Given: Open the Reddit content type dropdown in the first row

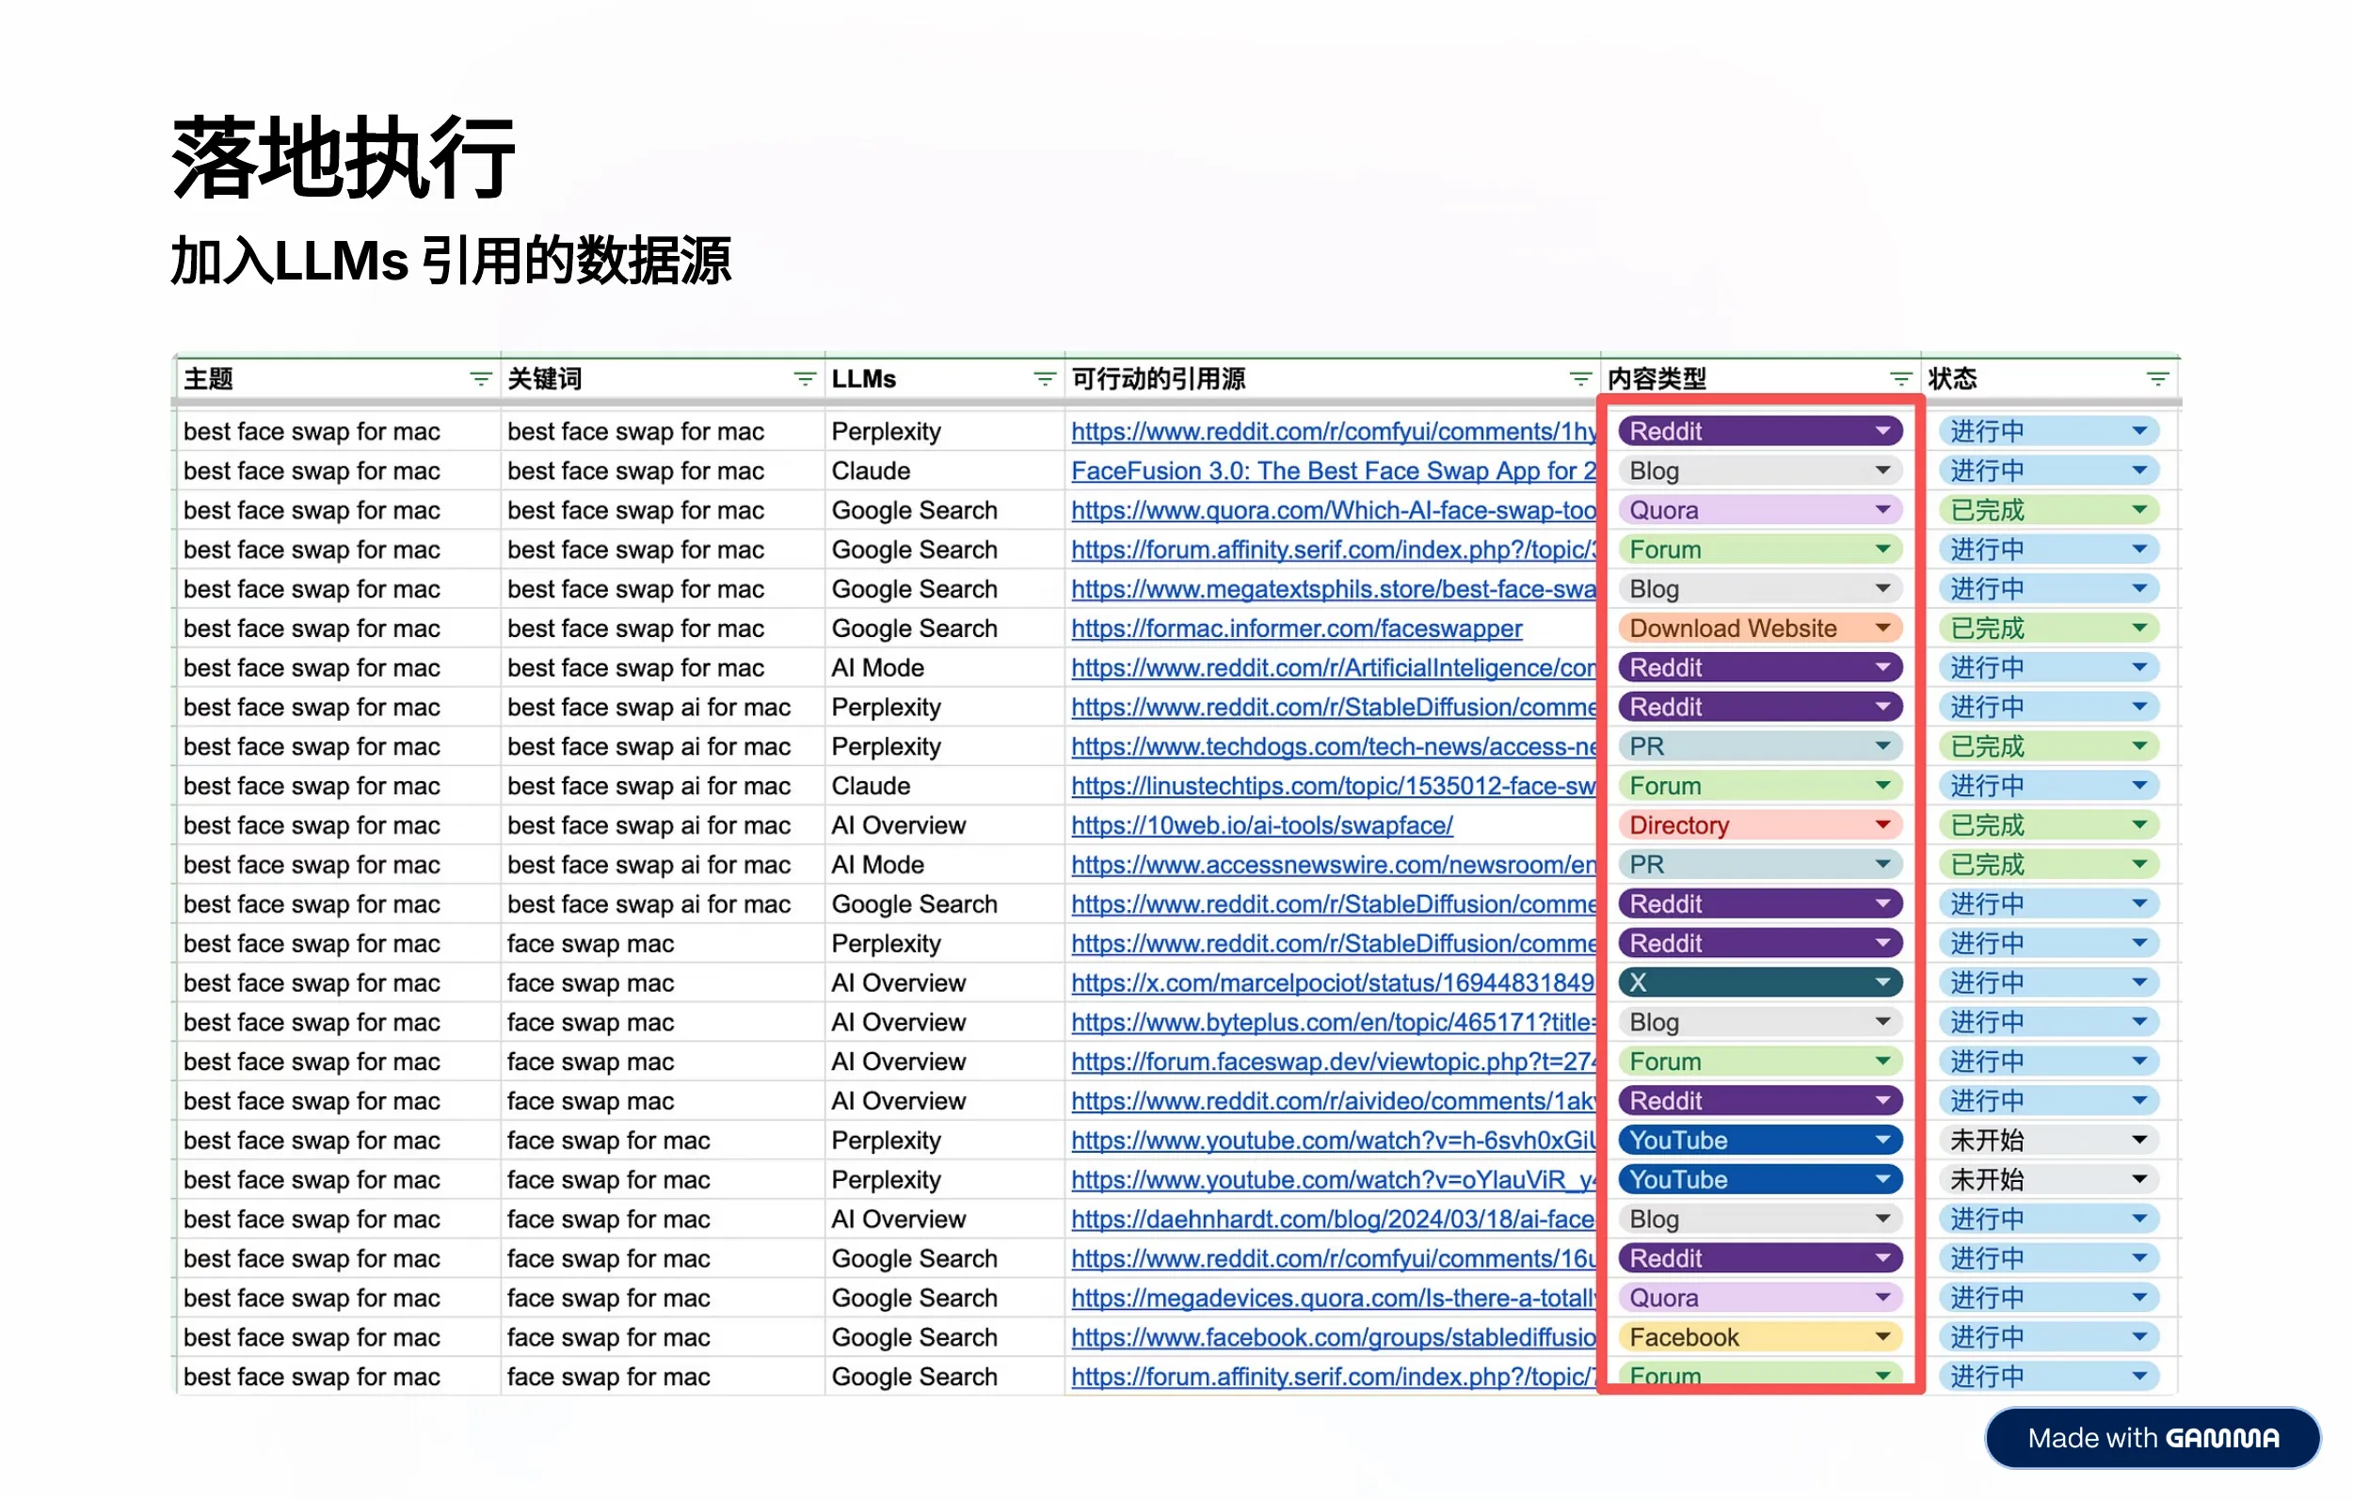Looking at the screenshot, I should (1884, 431).
